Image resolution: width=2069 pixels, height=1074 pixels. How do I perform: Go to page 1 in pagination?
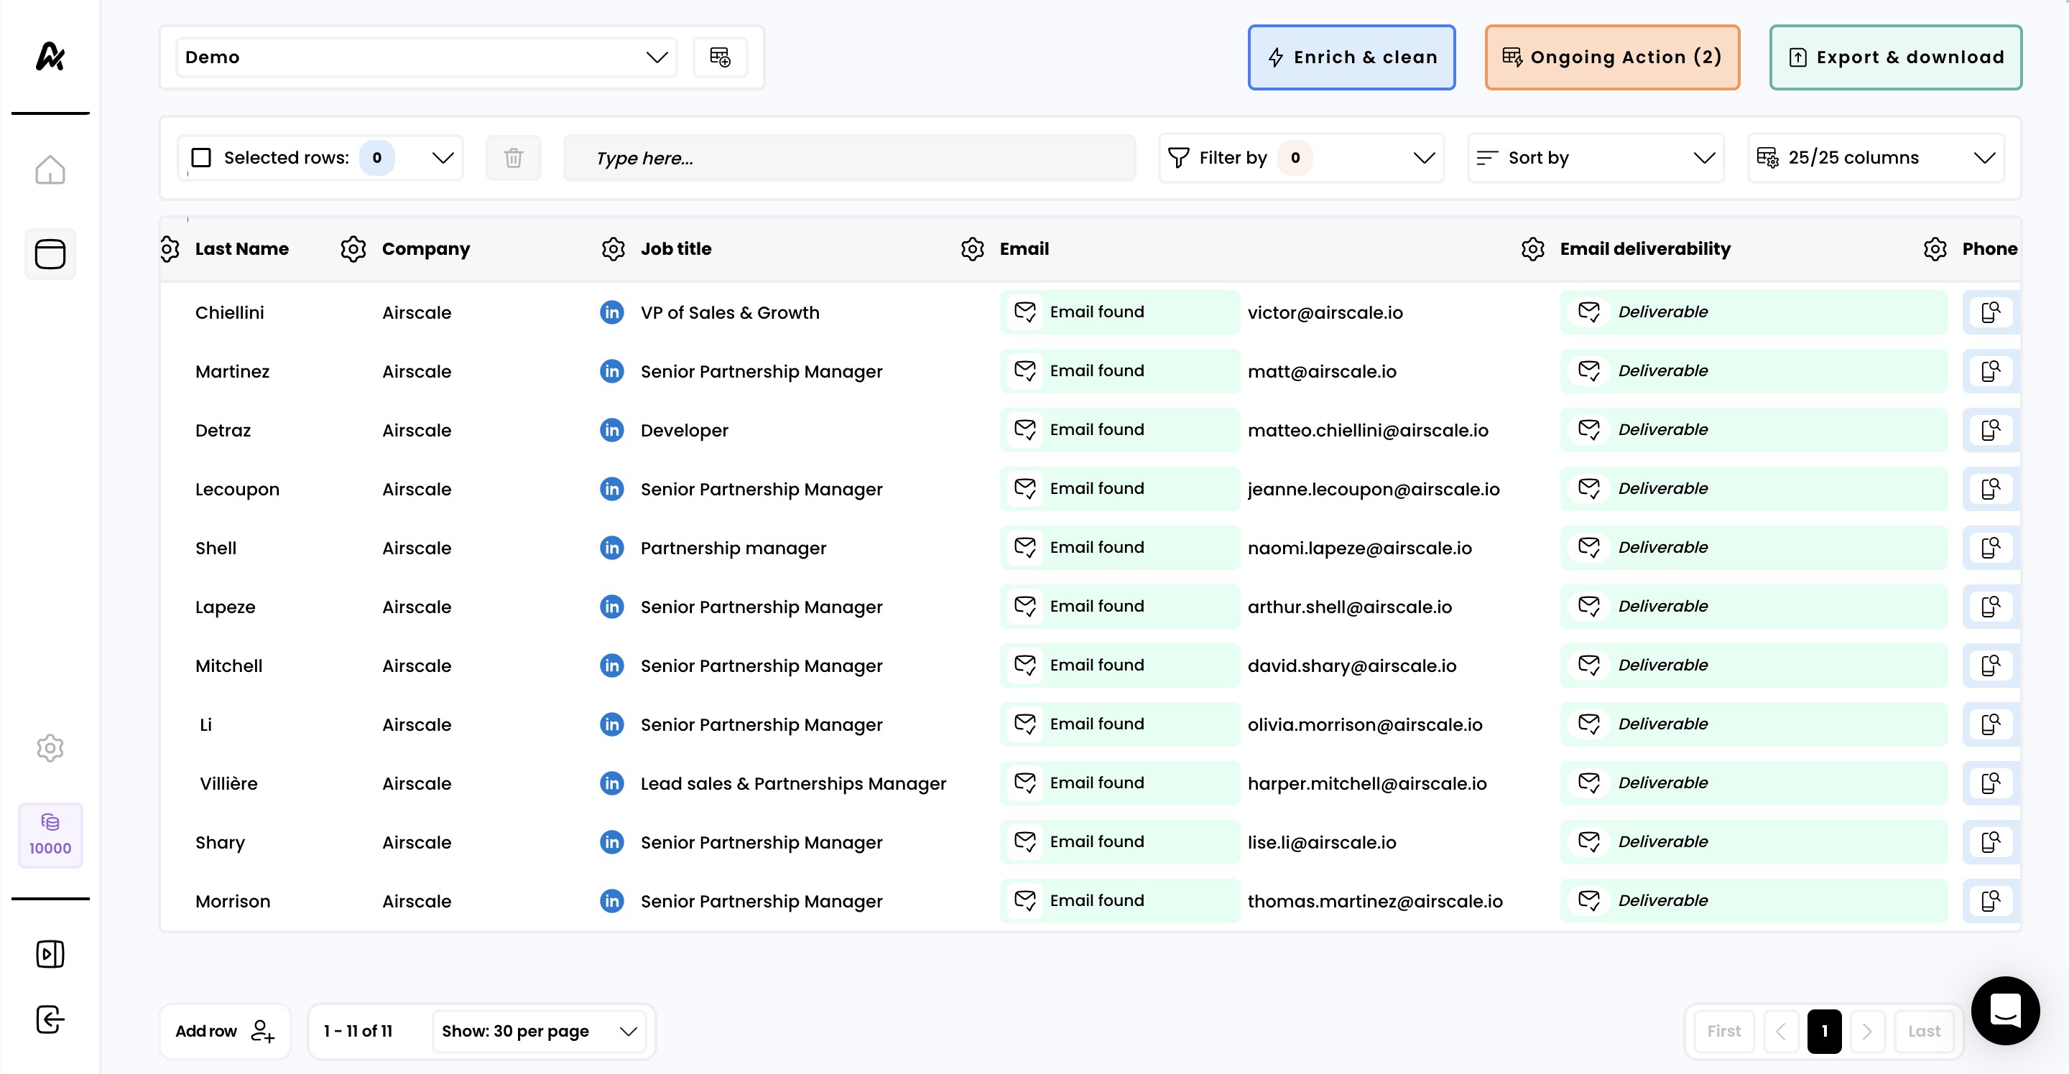pos(1824,1031)
